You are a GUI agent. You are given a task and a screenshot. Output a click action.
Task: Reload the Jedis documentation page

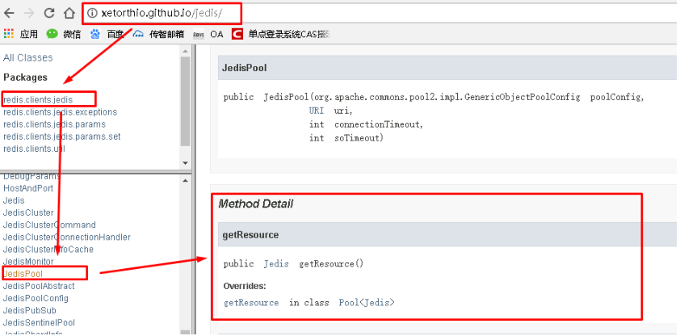click(x=49, y=13)
